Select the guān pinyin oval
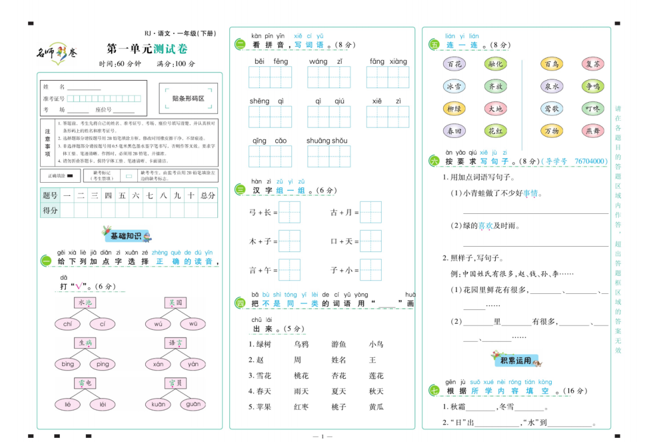This screenshot has width=645, height=442. 193,404
